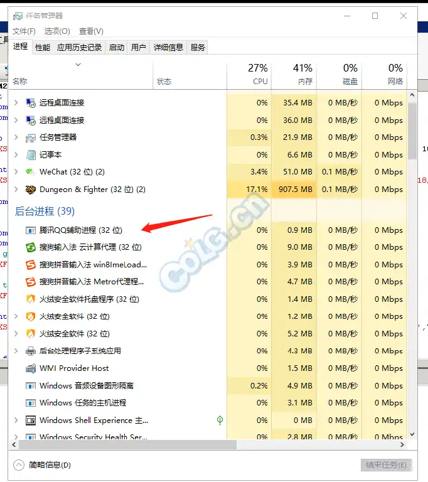The height and width of the screenshot is (482, 428).
Task: Click the green leaf suspended status icon
Action: pos(220,420)
